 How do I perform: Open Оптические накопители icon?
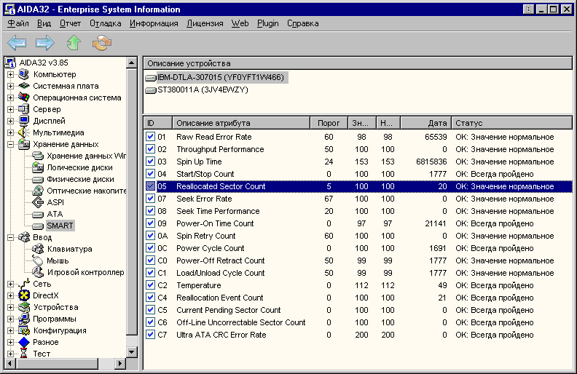pyautogui.click(x=38, y=191)
